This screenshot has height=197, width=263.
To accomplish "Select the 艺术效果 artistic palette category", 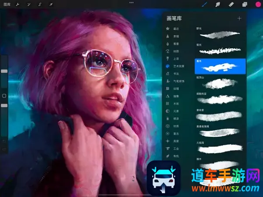I will click(175, 66).
